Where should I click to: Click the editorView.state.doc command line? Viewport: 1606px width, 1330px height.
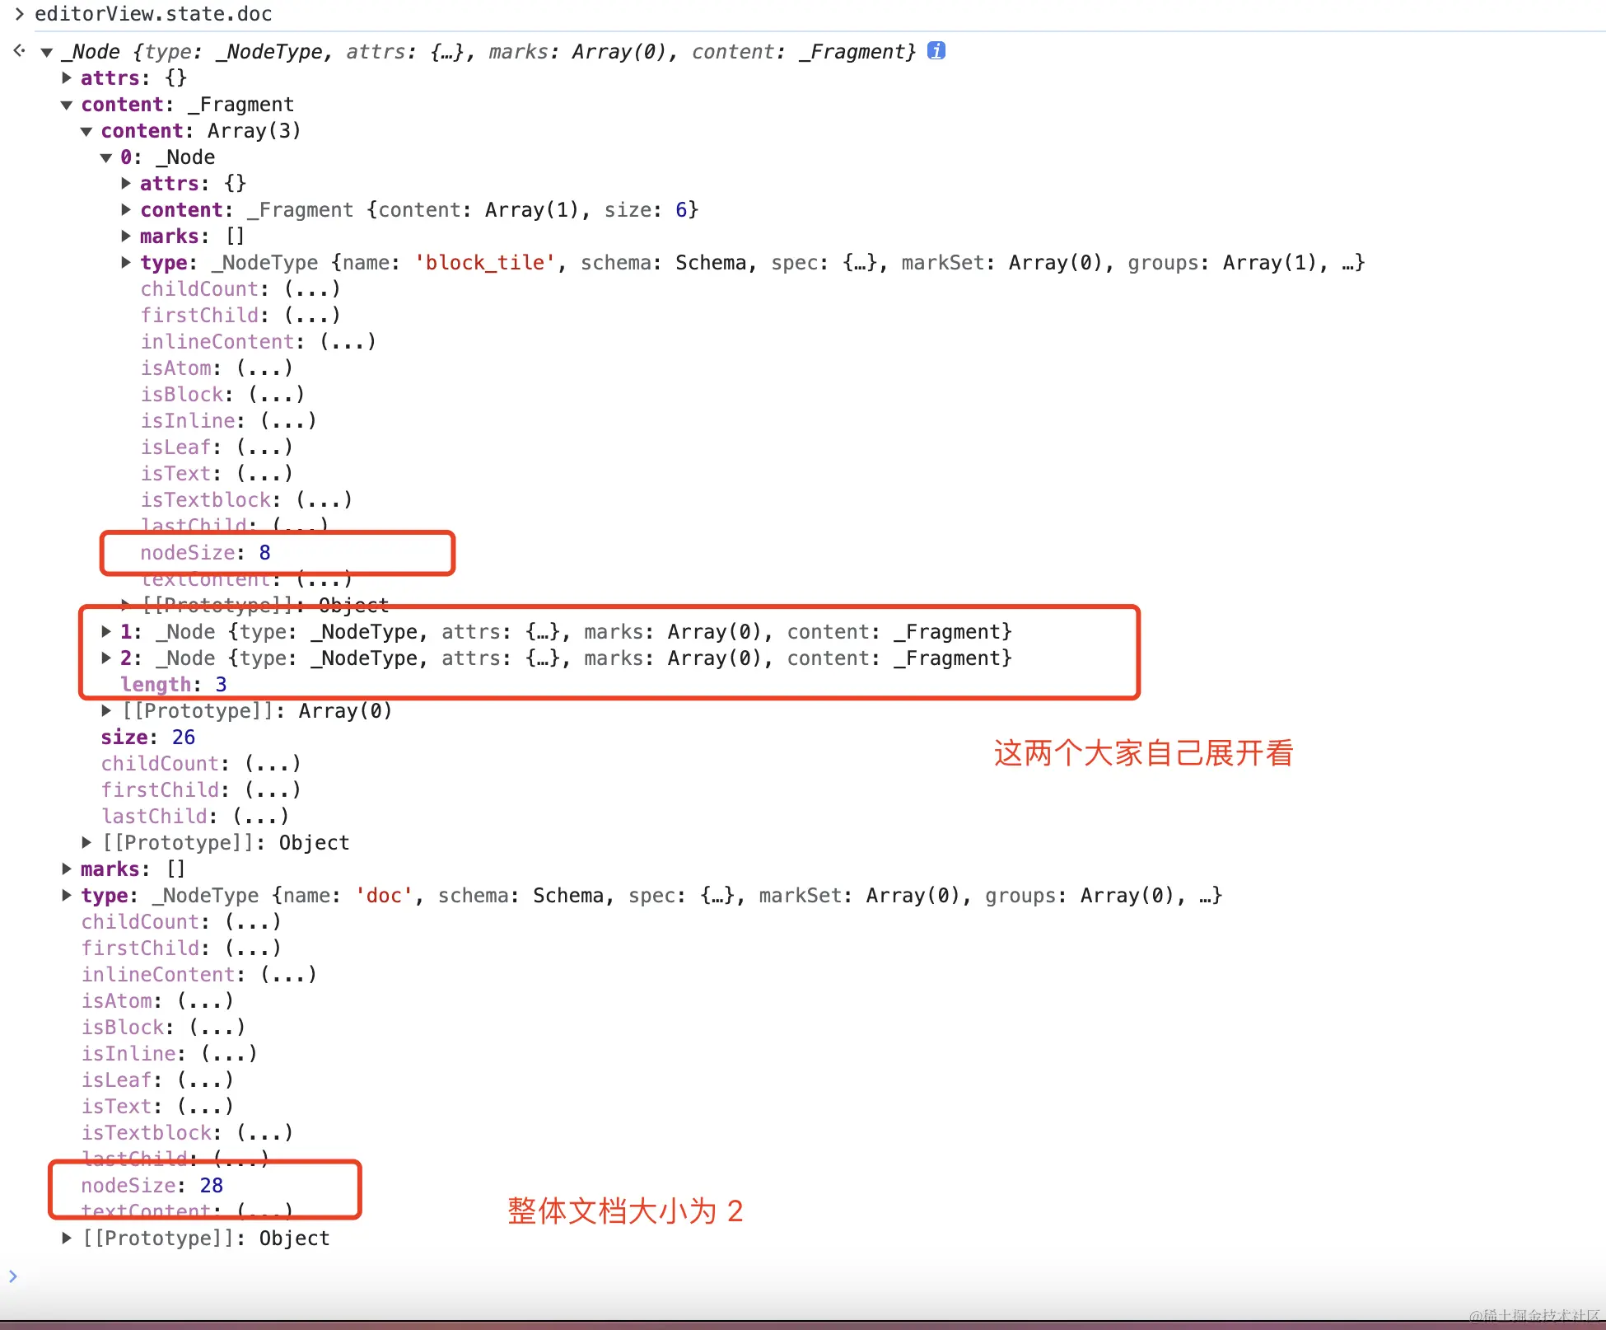153,14
